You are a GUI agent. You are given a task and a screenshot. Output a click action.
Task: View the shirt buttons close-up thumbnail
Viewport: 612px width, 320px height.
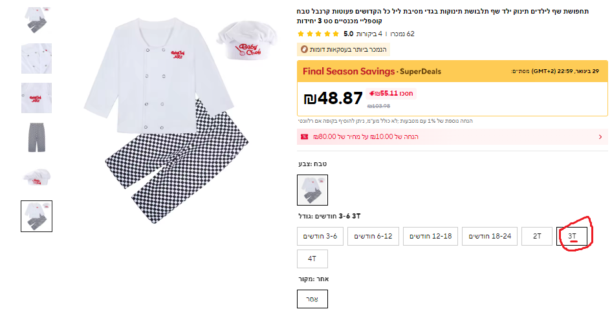pyautogui.click(x=36, y=58)
